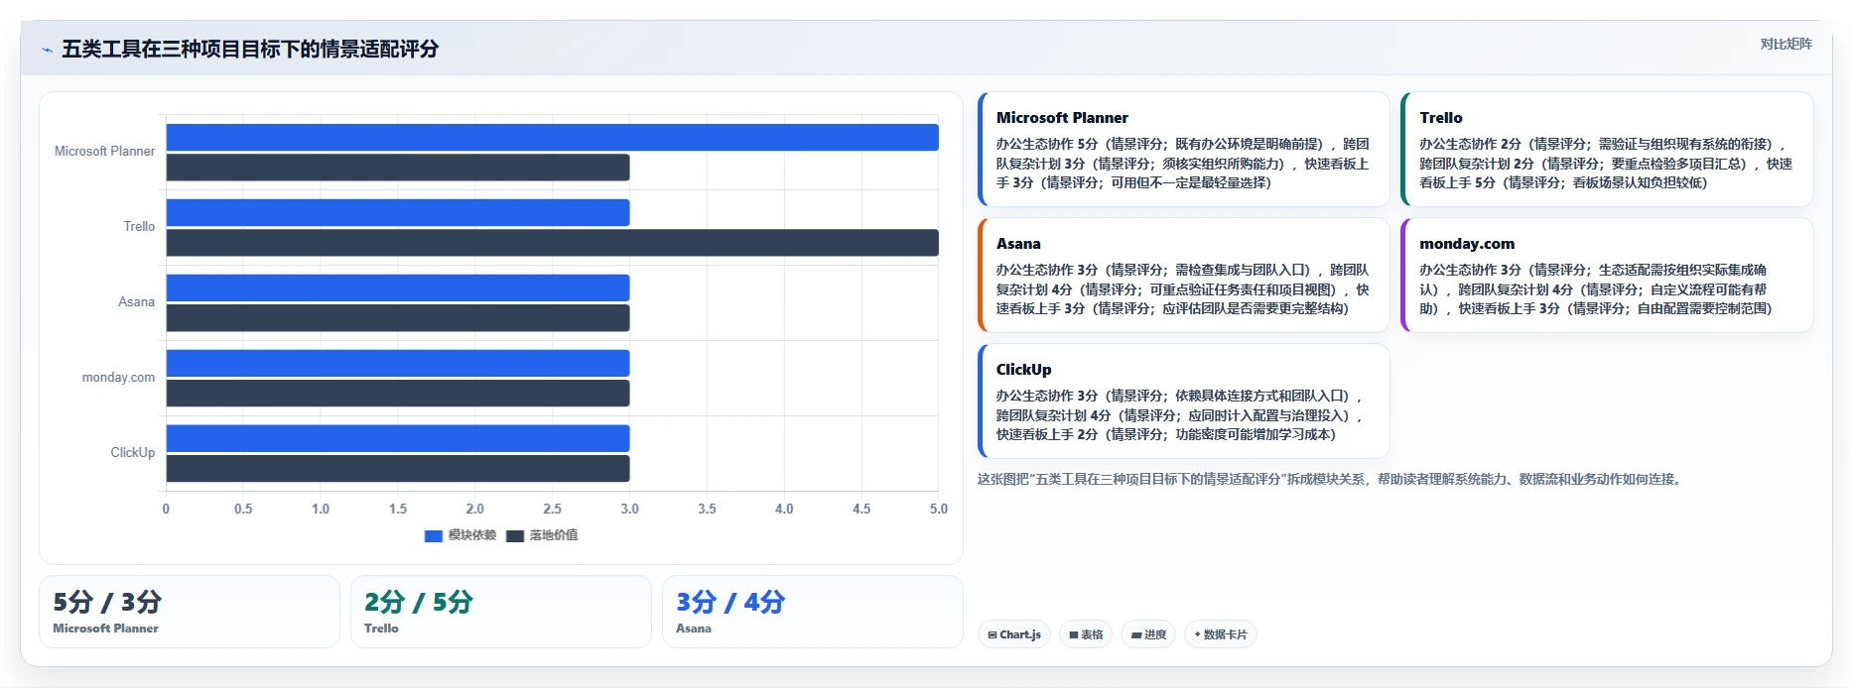Click Asana's dark 落地价值 bar
The height and width of the screenshot is (688, 1853).
[x=398, y=318]
